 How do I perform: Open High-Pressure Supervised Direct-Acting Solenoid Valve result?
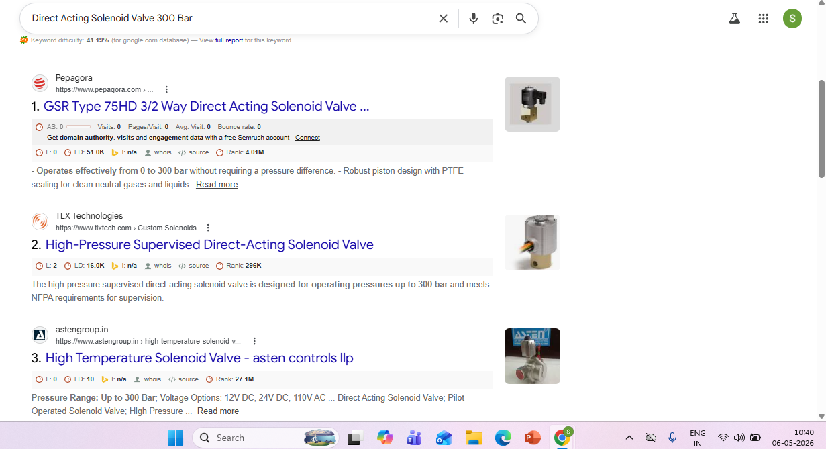[x=209, y=244]
